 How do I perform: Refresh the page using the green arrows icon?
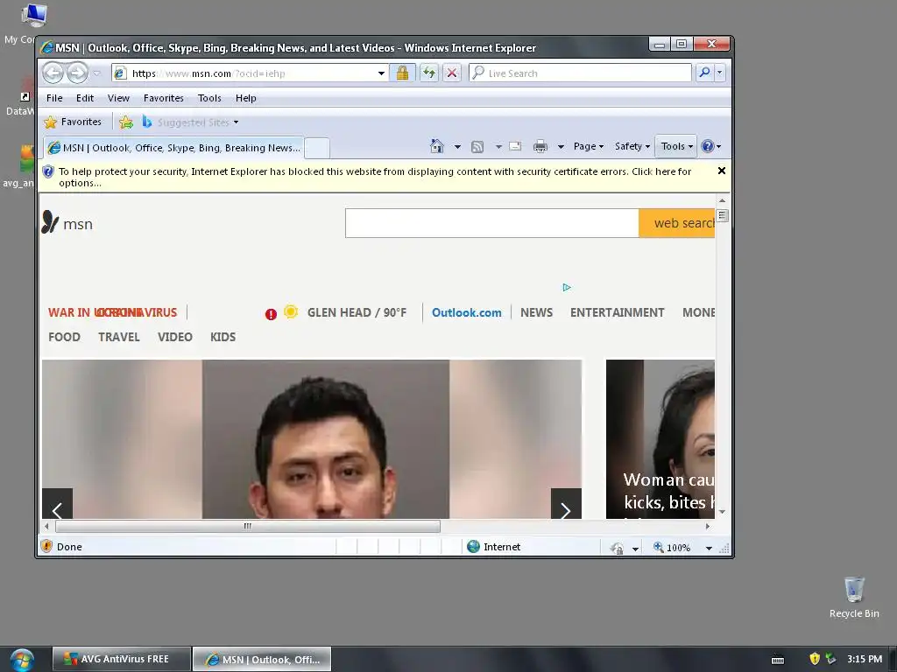pyautogui.click(x=429, y=73)
